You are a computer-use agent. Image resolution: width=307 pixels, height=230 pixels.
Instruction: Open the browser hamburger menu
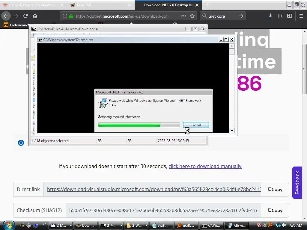tap(301, 16)
